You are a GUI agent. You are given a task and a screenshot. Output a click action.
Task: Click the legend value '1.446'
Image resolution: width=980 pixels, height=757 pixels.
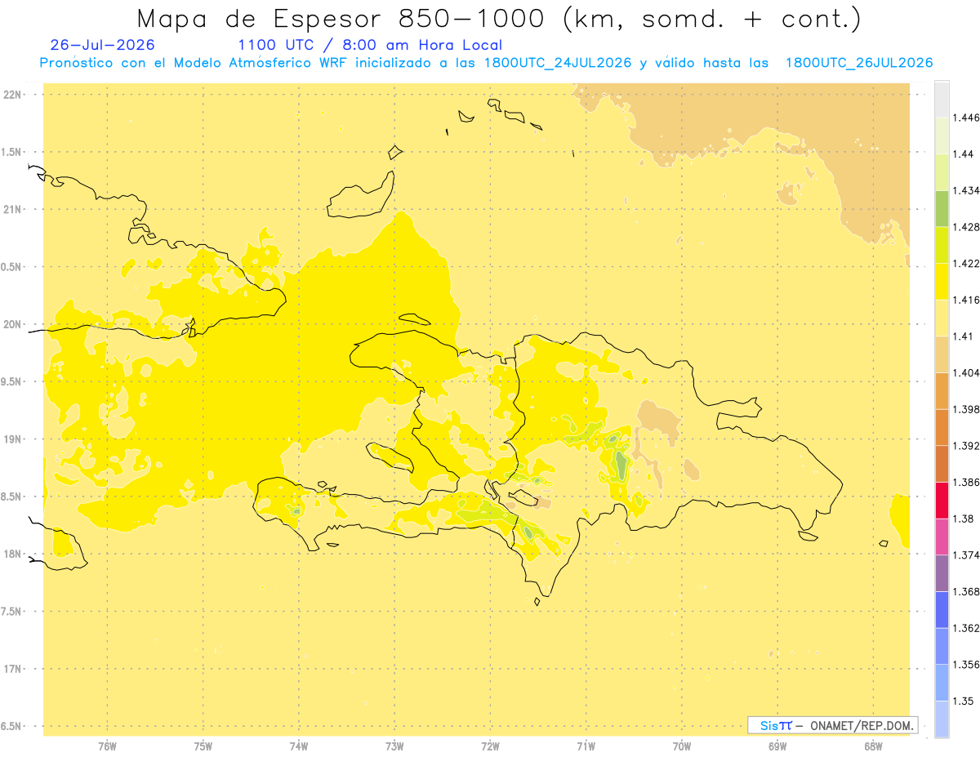point(966,118)
